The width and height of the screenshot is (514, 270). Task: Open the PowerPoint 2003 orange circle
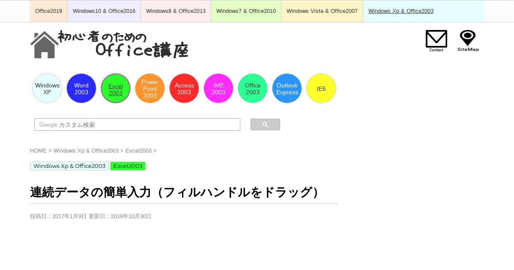[150, 88]
